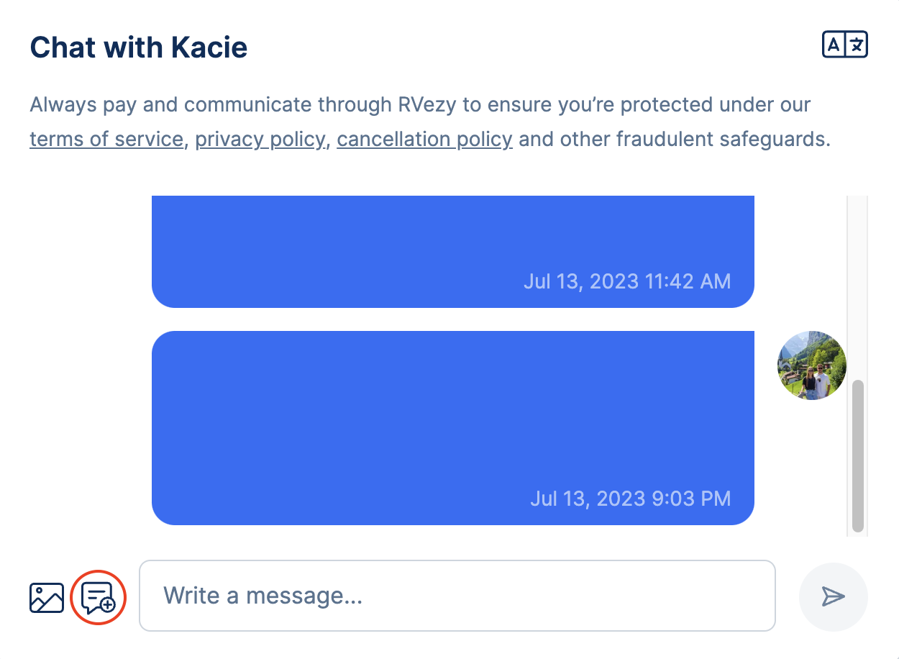Select the message bubble sent at 11:42 AM
This screenshot has height=659, width=899.
(x=453, y=252)
